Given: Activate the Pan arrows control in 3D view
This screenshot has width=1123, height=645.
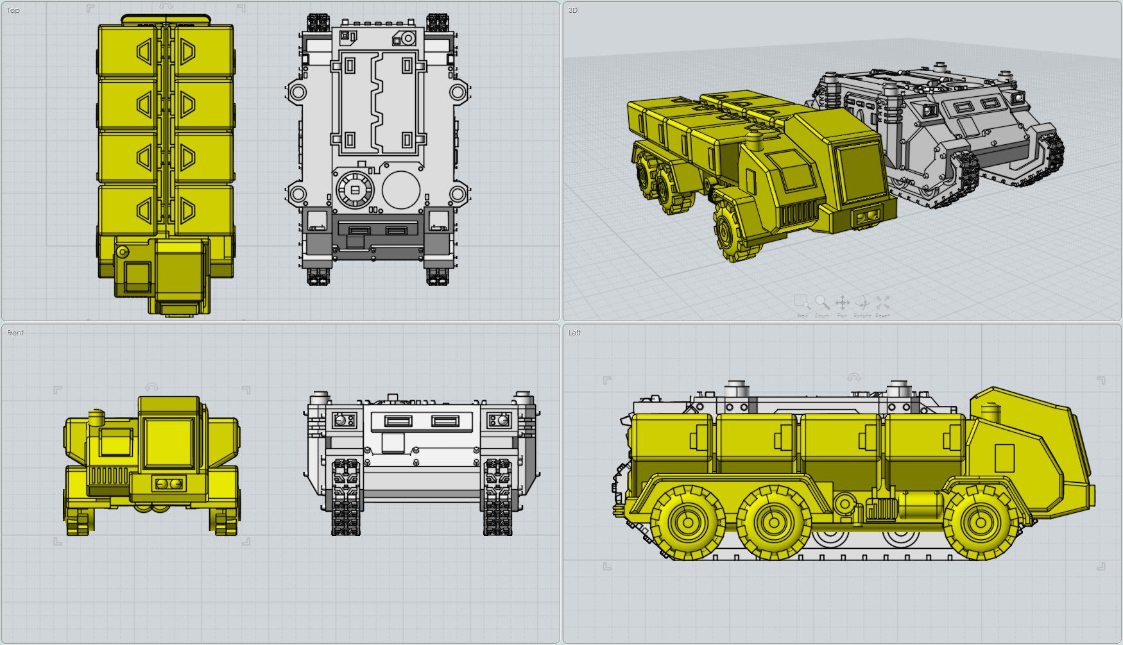Looking at the screenshot, I should pyautogui.click(x=842, y=303).
